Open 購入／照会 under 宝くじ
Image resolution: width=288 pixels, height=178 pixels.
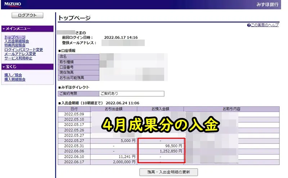tap(13, 75)
